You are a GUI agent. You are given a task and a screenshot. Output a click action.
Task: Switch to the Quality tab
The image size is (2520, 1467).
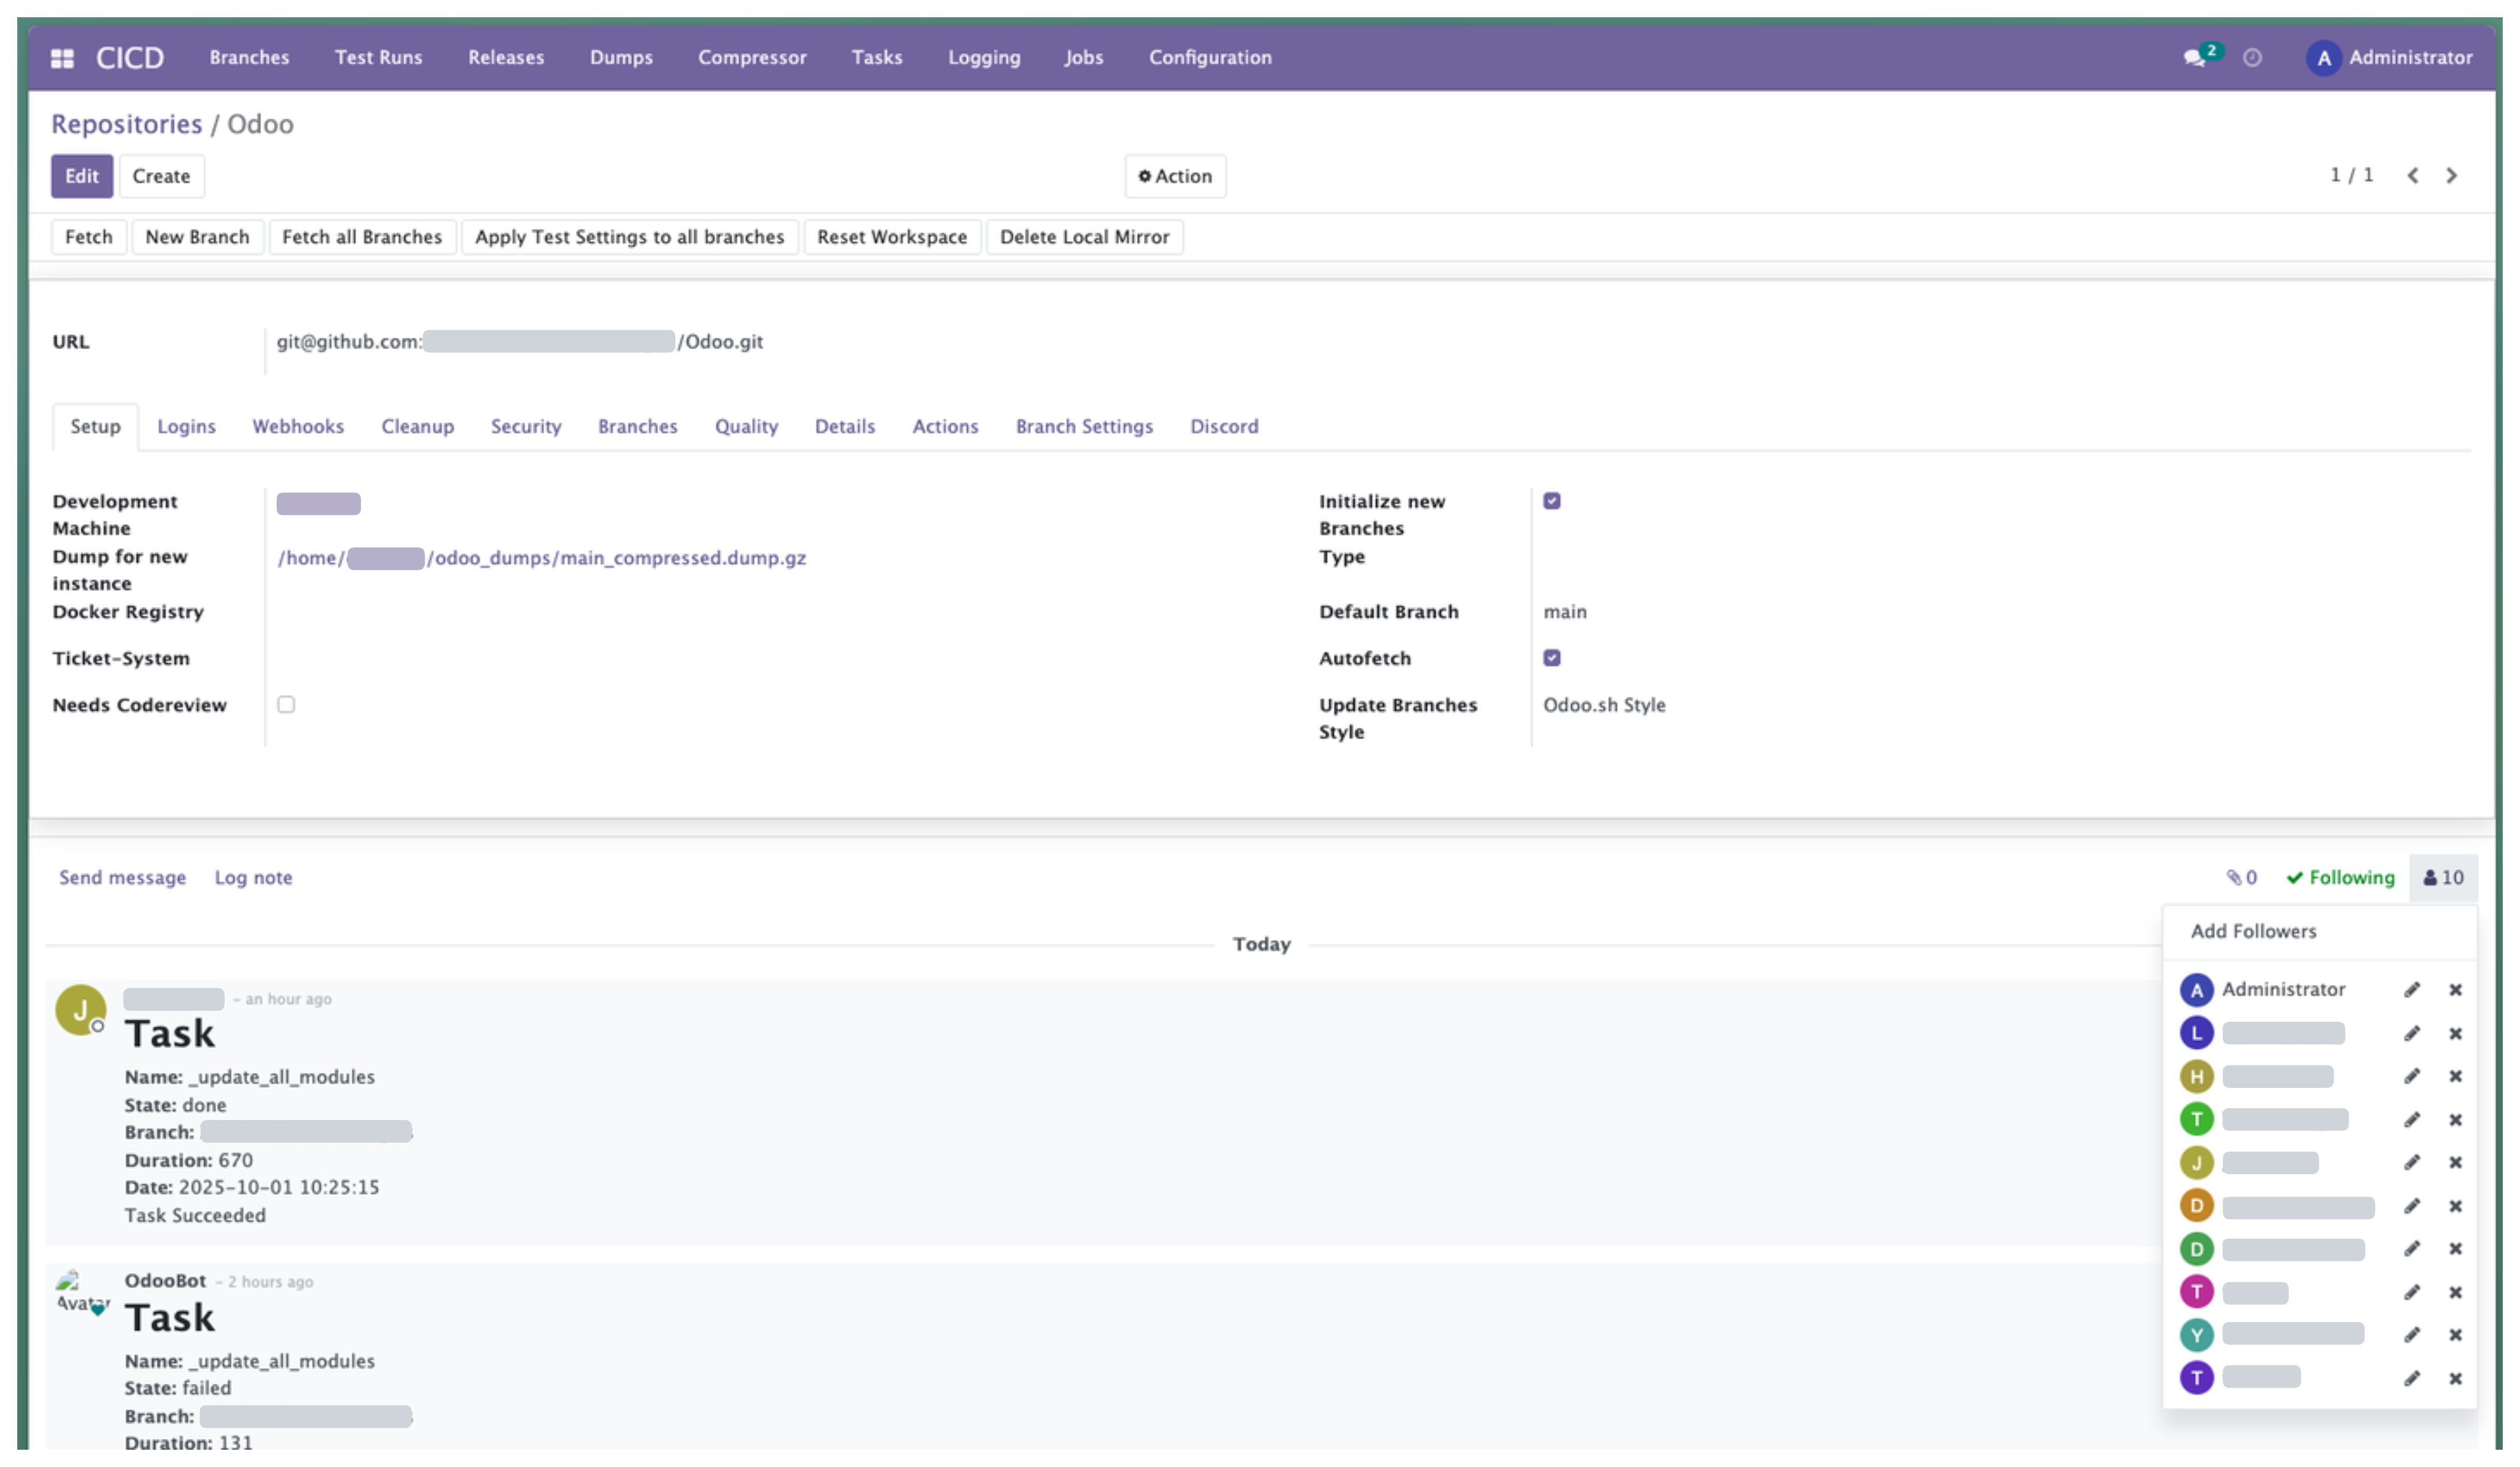click(x=746, y=427)
